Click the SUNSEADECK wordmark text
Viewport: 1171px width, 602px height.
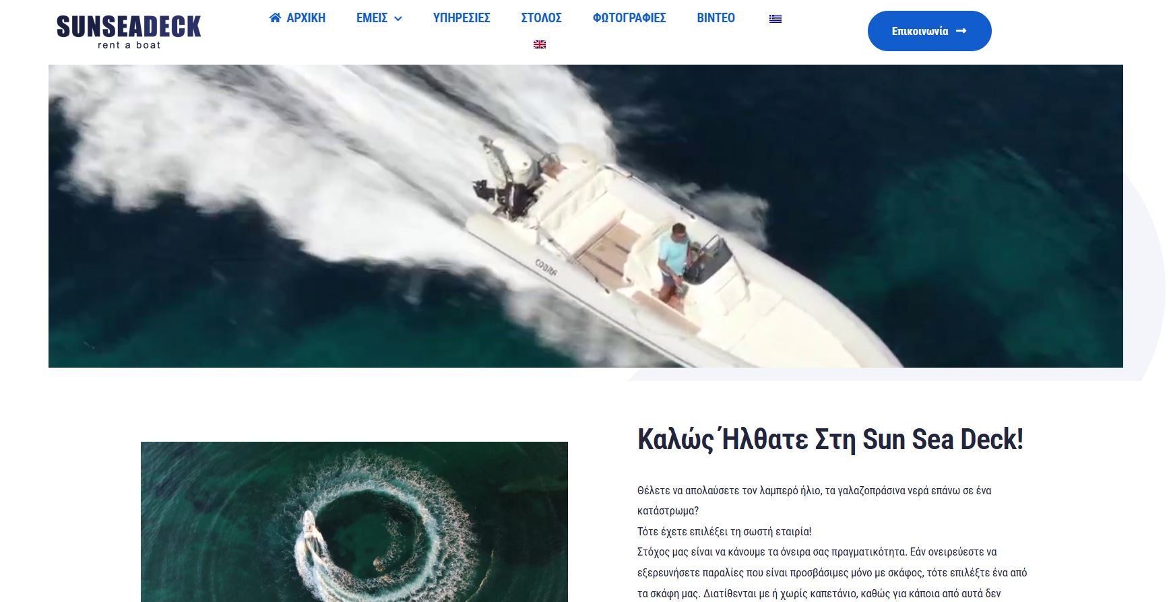(x=129, y=27)
